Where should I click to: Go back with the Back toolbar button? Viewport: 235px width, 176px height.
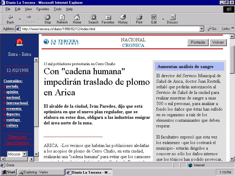tap(10, 19)
